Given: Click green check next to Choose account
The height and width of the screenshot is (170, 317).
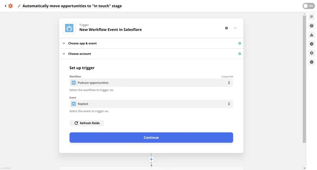Looking at the screenshot, I should coord(240,54).
